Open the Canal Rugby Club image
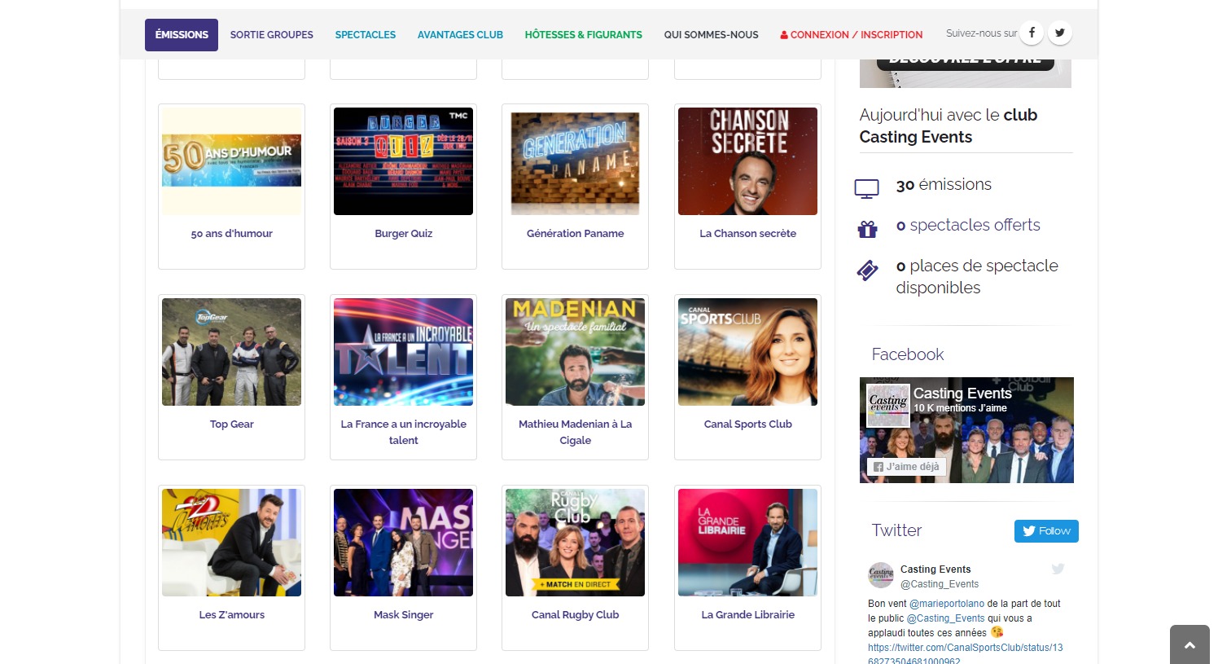Image resolution: width=1218 pixels, height=664 pixels. click(x=575, y=543)
